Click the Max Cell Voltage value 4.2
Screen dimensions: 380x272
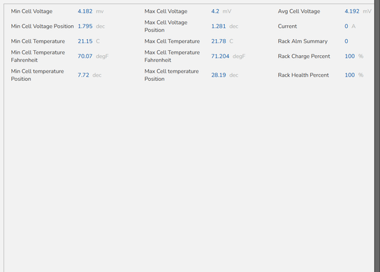tap(215, 11)
